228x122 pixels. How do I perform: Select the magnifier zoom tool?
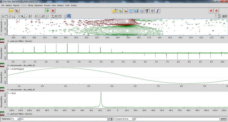pos(2,16)
